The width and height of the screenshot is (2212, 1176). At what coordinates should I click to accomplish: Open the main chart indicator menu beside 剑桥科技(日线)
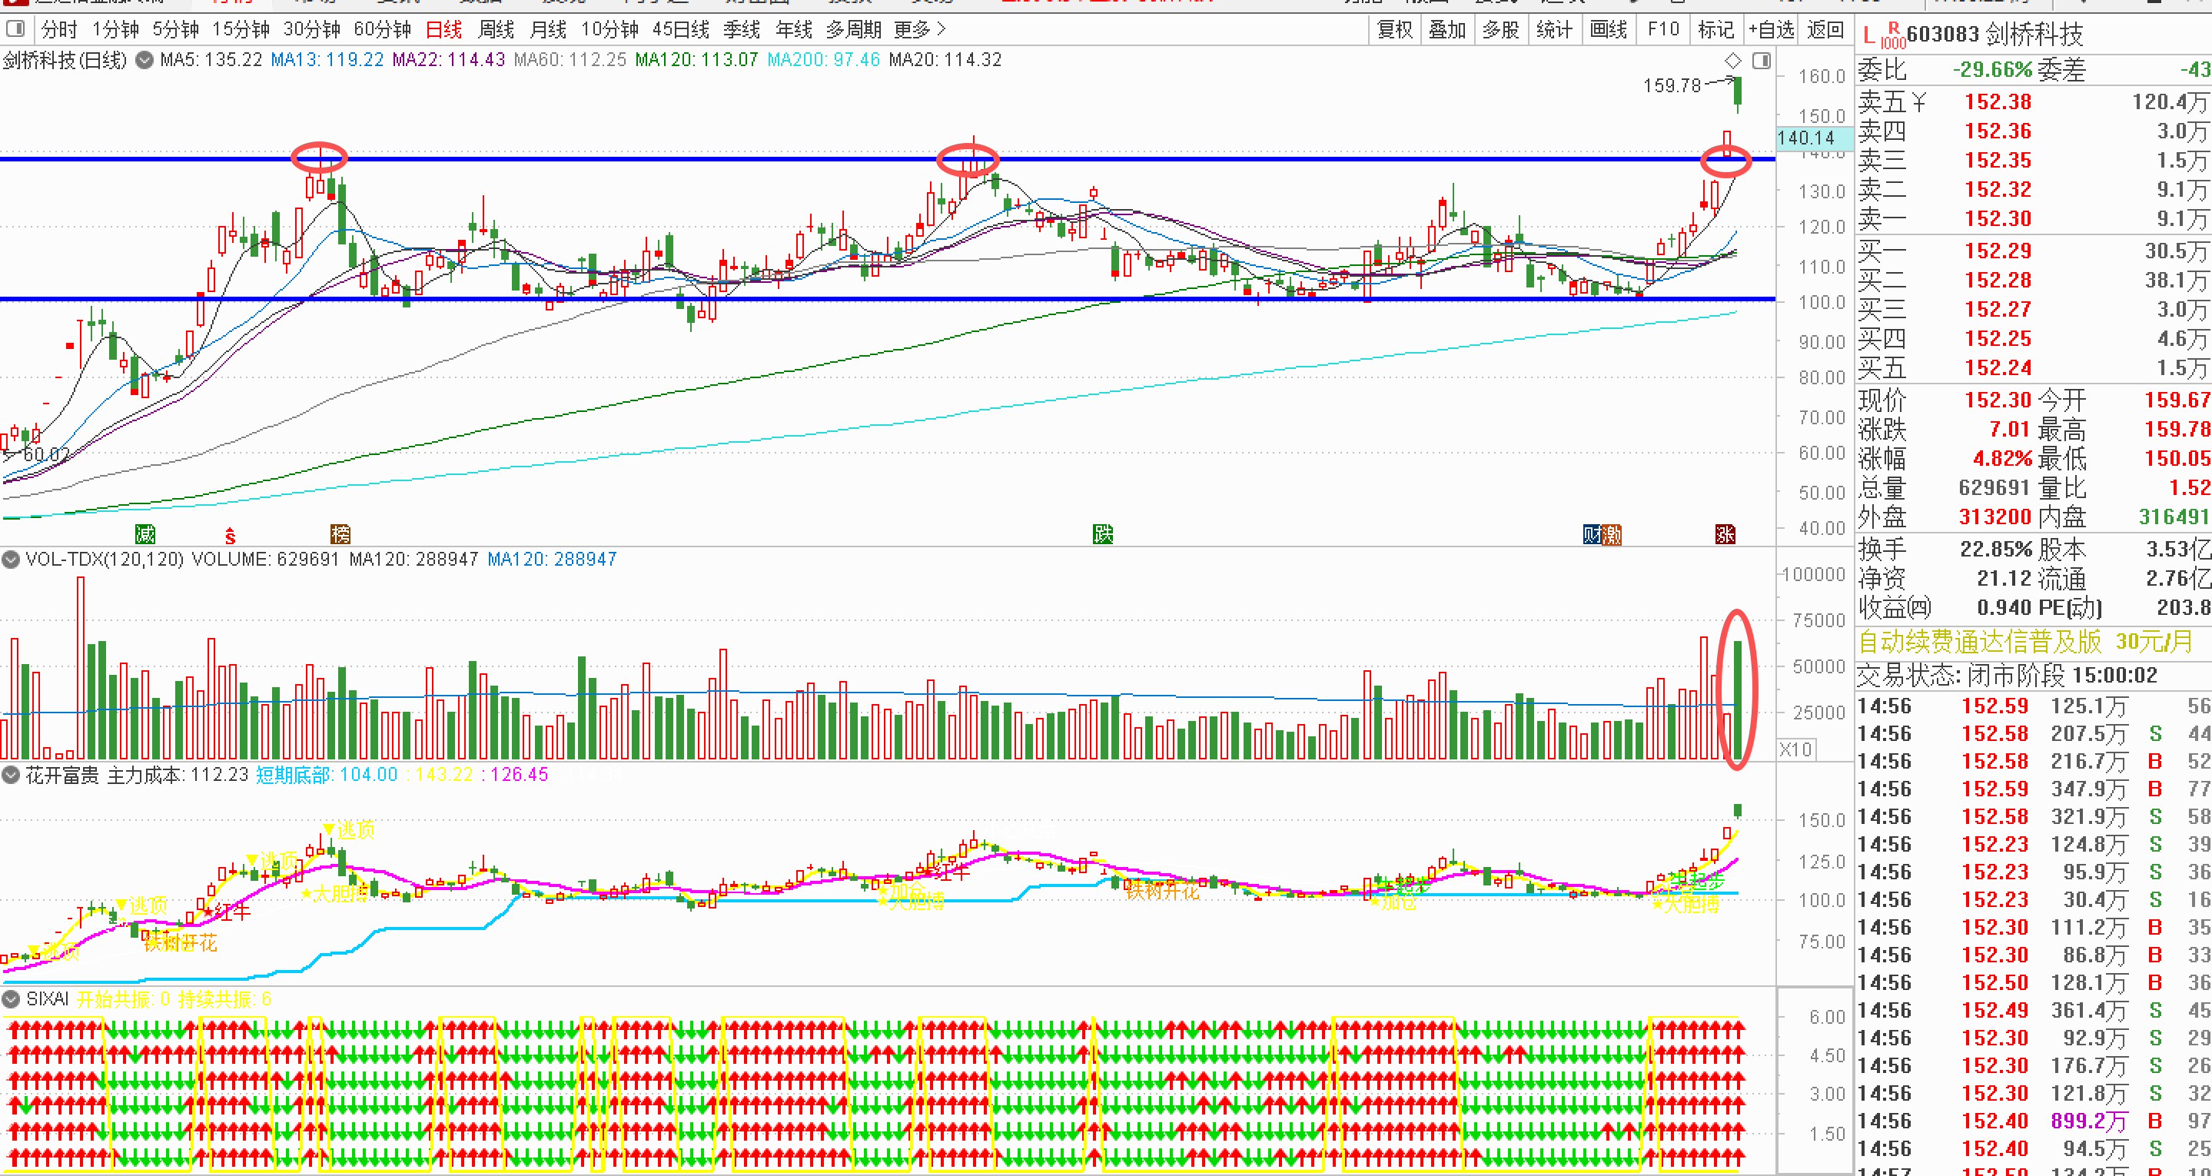point(145,60)
